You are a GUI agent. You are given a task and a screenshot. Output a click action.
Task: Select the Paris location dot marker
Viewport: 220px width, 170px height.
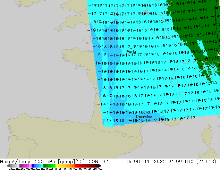click(131, 49)
